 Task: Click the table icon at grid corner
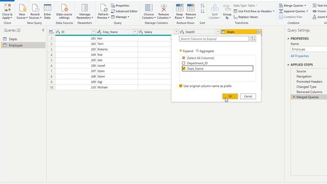pos(51,32)
